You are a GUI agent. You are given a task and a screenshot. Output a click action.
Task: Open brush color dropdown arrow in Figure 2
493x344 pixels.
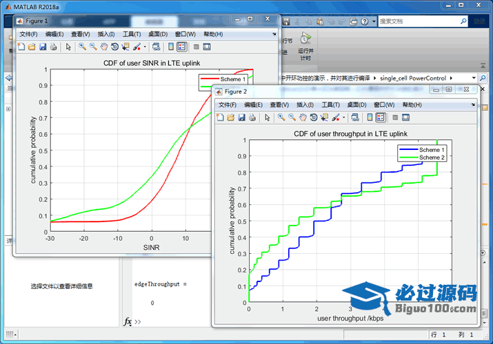343,118
